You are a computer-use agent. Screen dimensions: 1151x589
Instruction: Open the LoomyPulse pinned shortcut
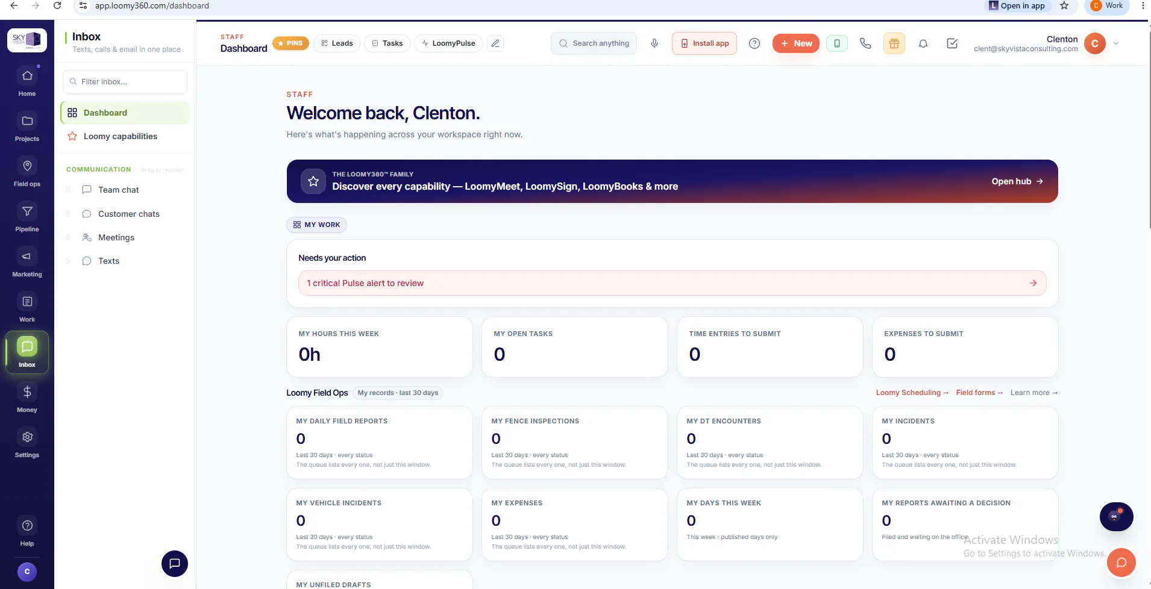[x=448, y=43]
